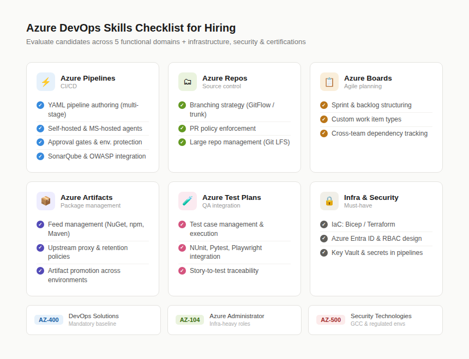Toggle the NUnit, Pytest, Playwright checkmark

[x=182, y=248]
